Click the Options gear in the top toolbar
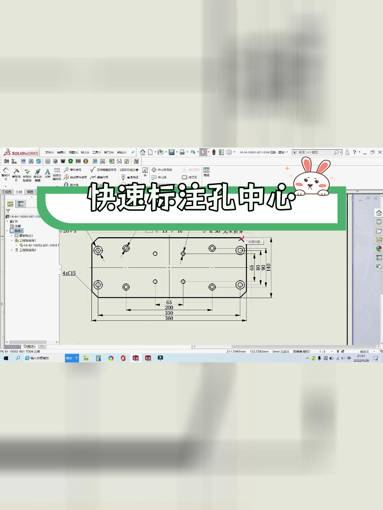This screenshot has height=510, width=383. pyautogui.click(x=230, y=152)
